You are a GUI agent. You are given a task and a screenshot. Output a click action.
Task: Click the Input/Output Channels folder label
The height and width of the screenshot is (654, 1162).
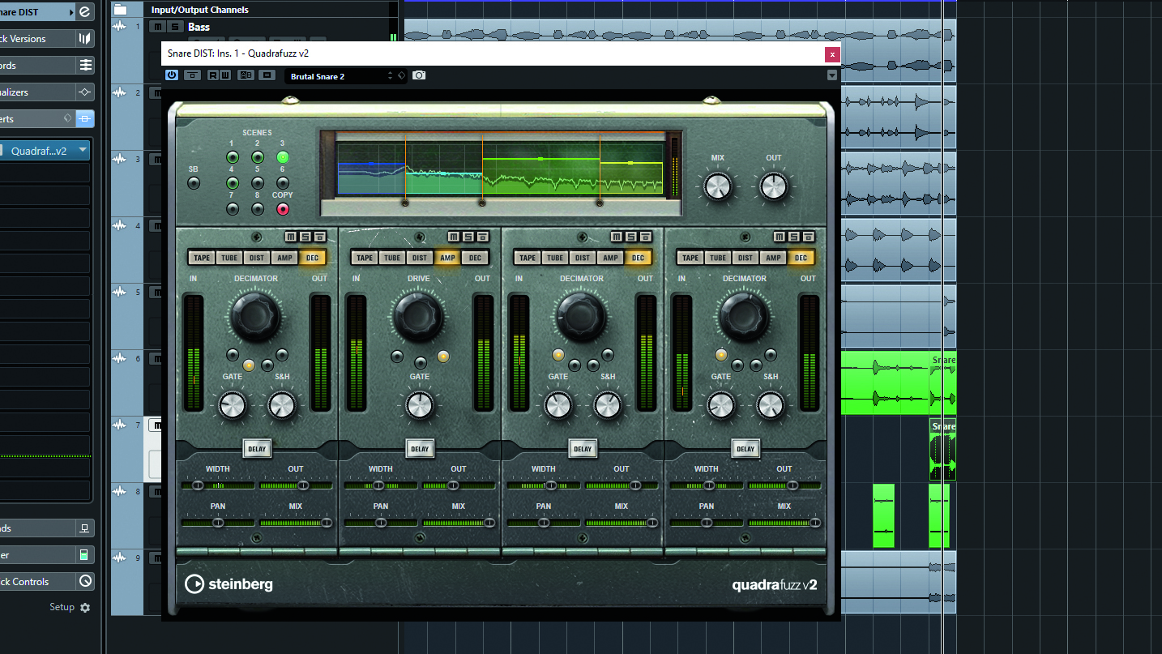click(200, 10)
